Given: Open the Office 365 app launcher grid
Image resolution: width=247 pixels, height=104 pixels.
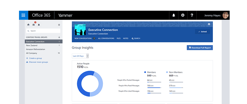Looking at the screenshot, I should pos(23,15).
